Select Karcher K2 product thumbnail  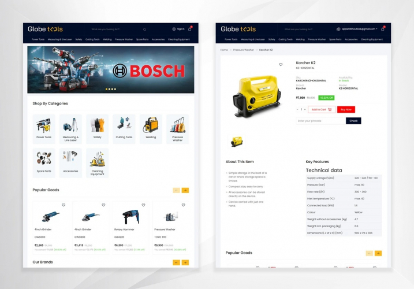tap(237, 142)
